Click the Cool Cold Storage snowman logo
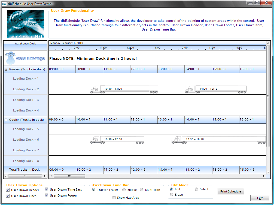Viewport: 274px width, 205px height. pyautogui.click(x=25, y=58)
